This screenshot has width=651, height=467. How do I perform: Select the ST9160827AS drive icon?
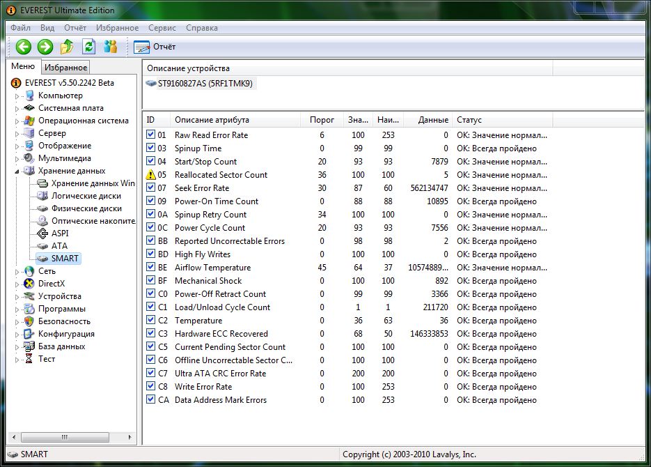coord(151,83)
